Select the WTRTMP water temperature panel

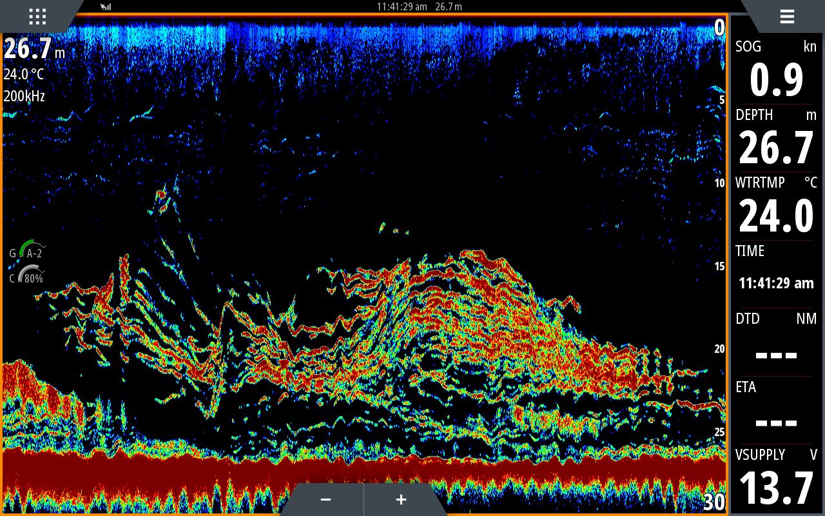776,206
